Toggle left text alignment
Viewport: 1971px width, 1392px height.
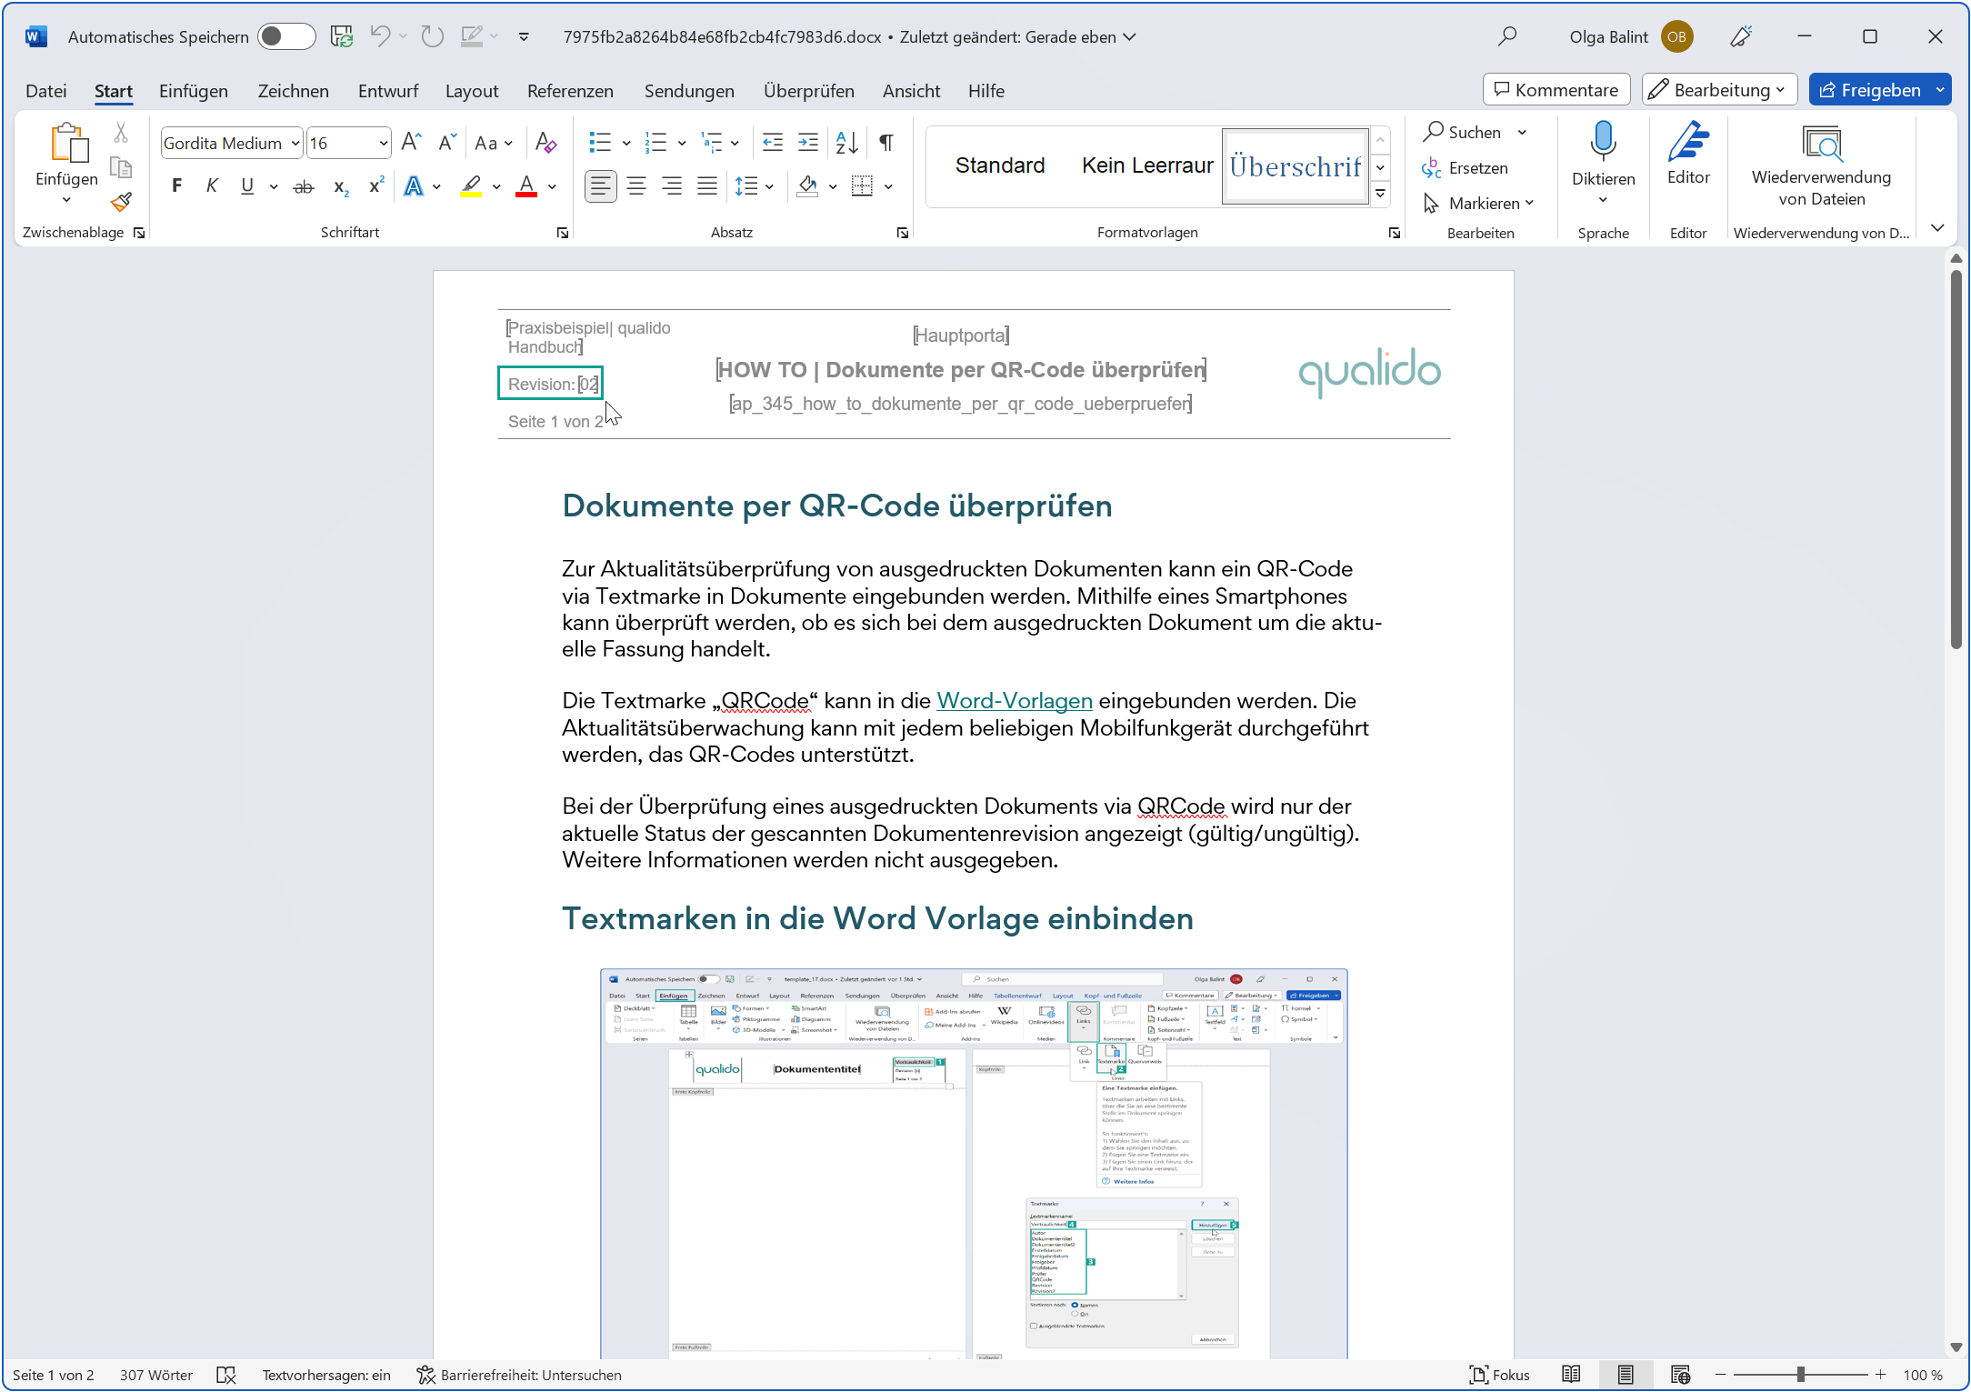pos(600,186)
